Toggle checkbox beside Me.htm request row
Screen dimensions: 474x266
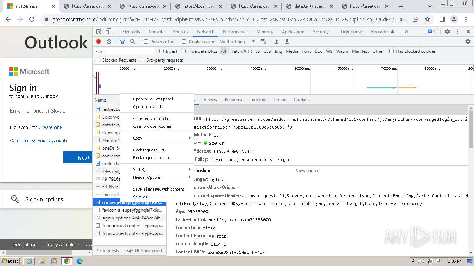tap(98, 140)
